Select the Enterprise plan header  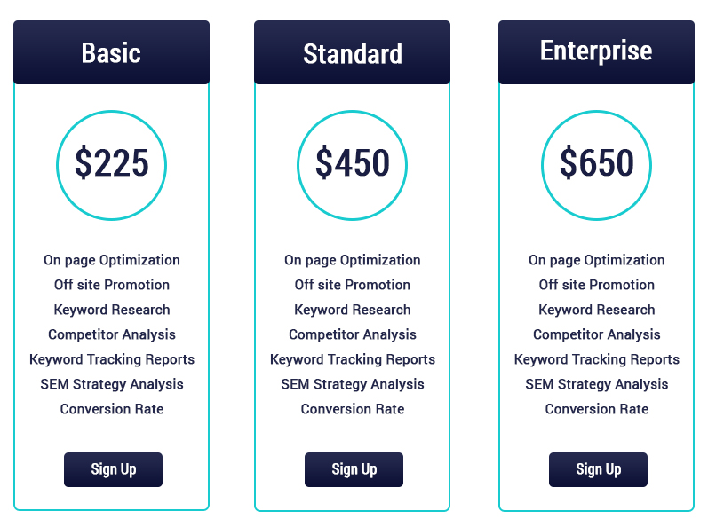596,52
